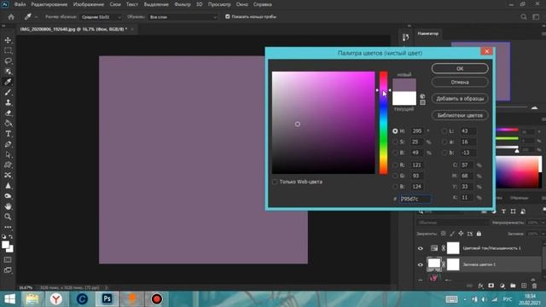Click the Добавить в образцы button
546x307 pixels.
click(x=460, y=99)
